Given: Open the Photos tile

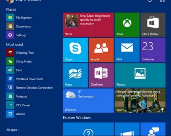Looking at the screenshot, I should click(x=140, y=75).
